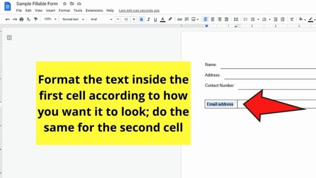316x178 pixels.
Task: Open the File menu
Action: tap(19, 10)
